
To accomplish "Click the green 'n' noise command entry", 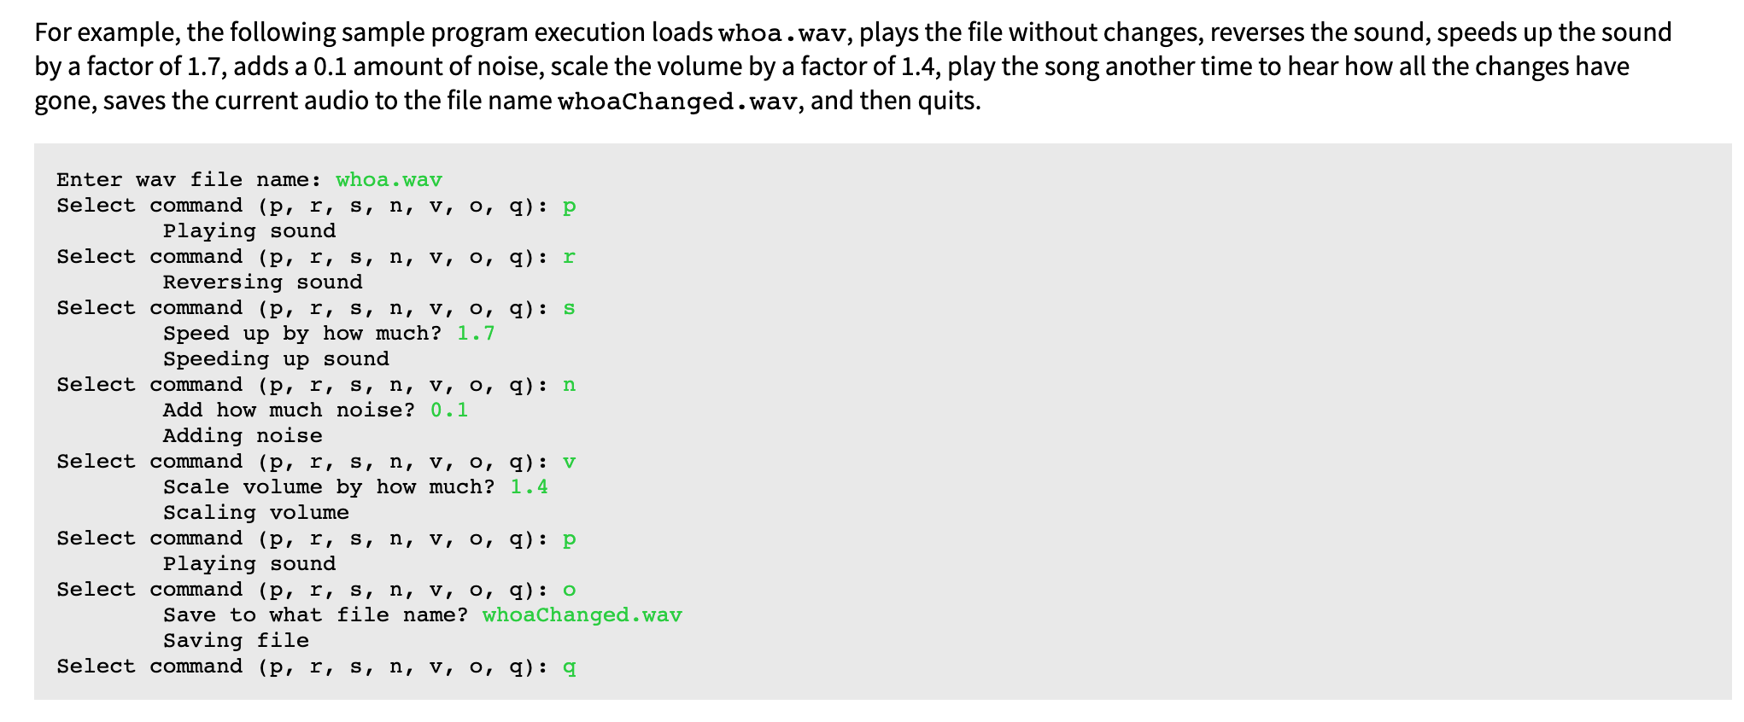I will pyautogui.click(x=570, y=385).
